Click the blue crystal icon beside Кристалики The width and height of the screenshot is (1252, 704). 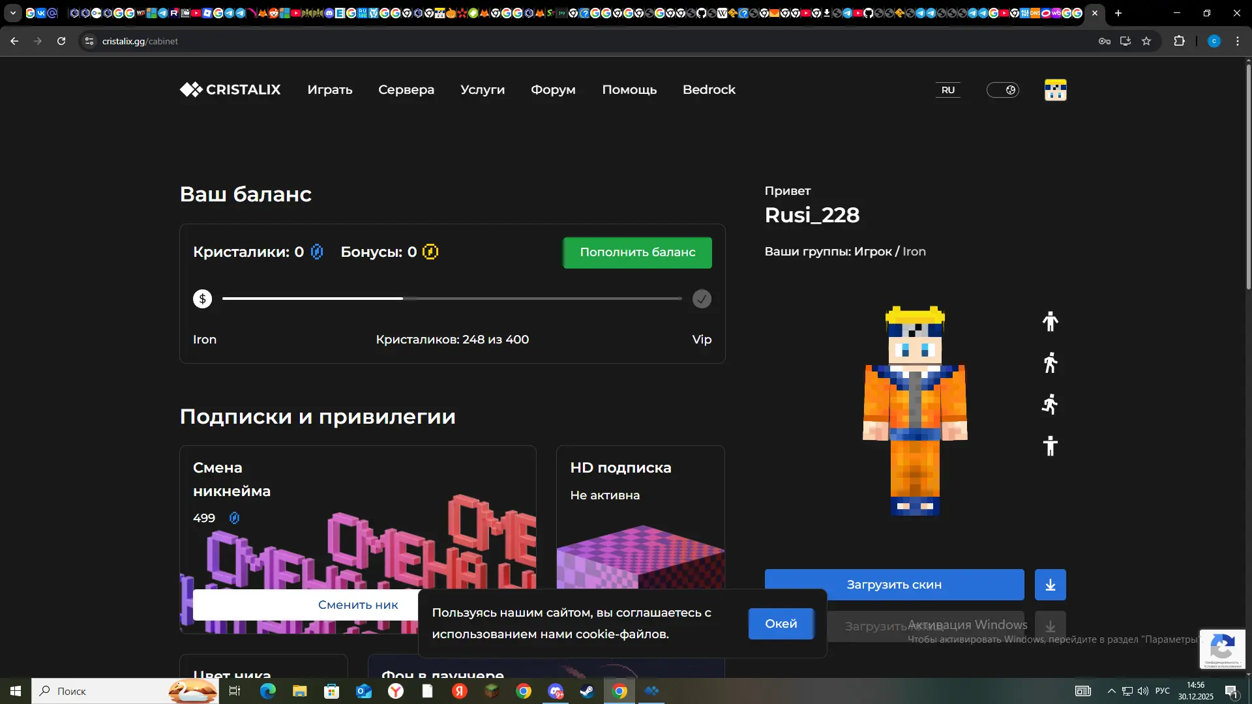click(317, 252)
